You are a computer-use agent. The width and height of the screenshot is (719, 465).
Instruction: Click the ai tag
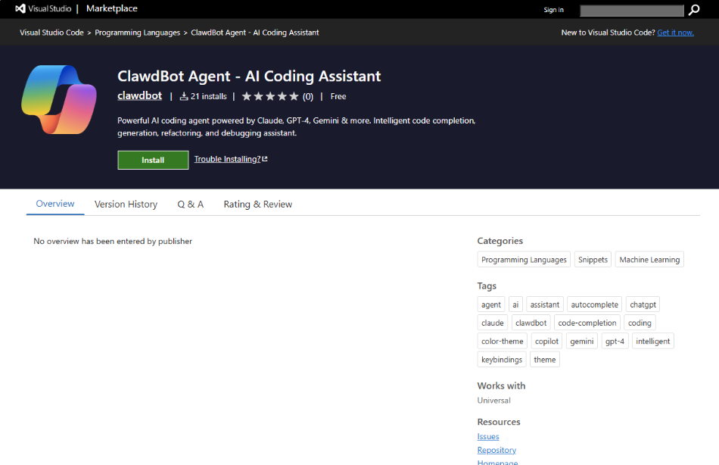pos(515,304)
